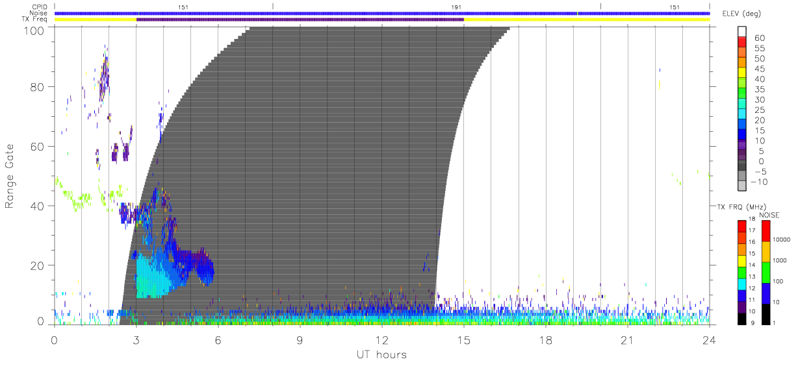This screenshot has width=798, height=368.
Task: Click the 'TX Freq' row label
Action: tap(35, 19)
